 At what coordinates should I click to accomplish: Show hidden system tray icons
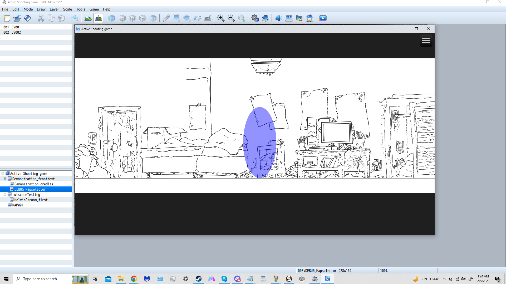[x=444, y=279]
